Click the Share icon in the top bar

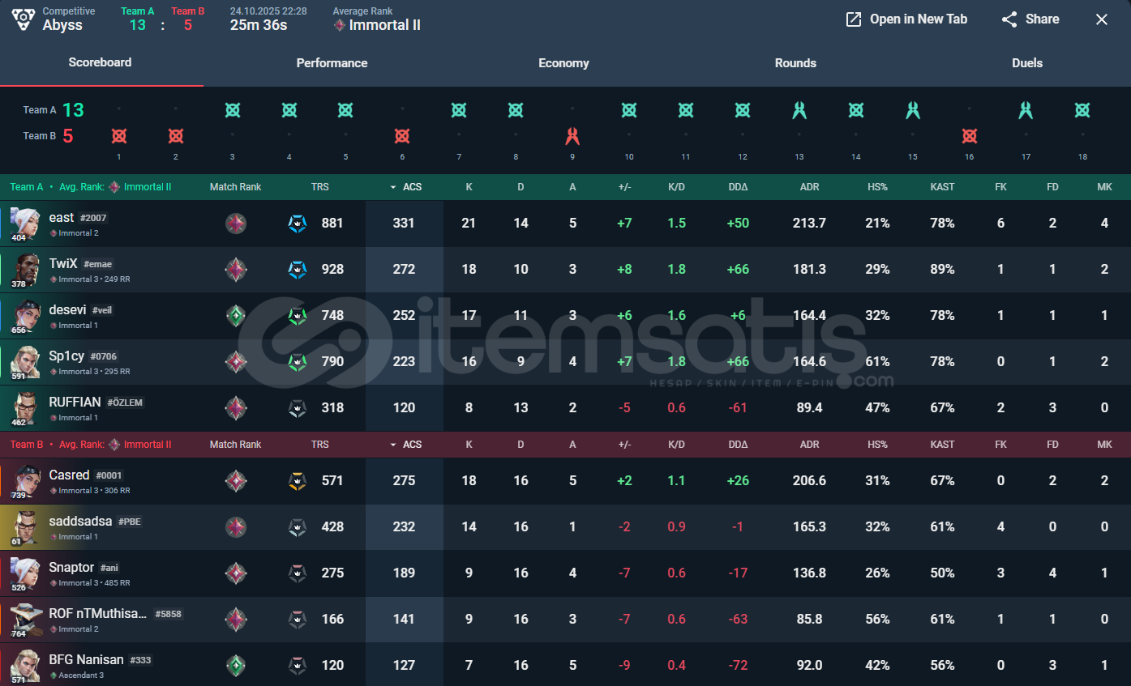[x=1008, y=19]
